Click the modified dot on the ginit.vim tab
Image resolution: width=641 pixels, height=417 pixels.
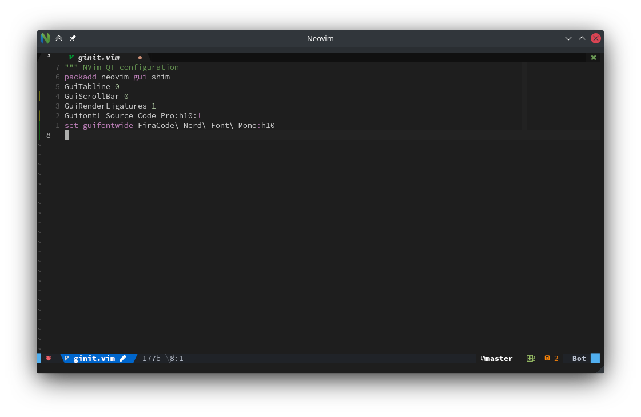tap(140, 58)
